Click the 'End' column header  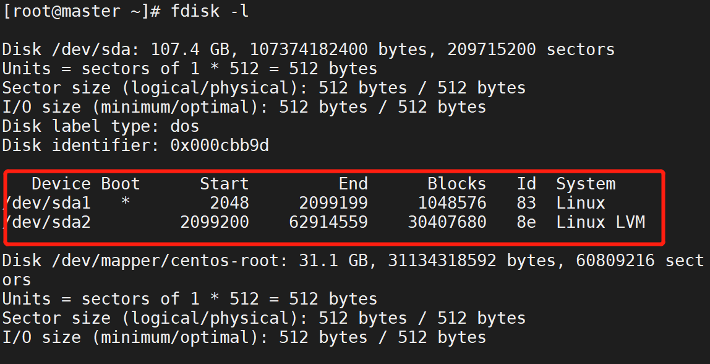(353, 184)
